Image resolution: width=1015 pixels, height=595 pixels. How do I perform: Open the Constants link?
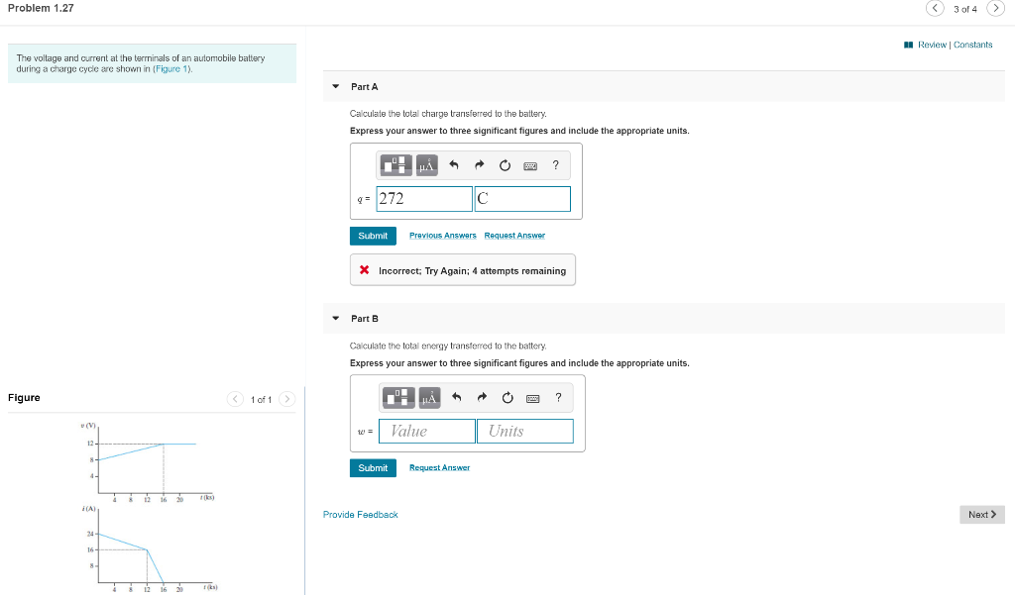pyautogui.click(x=973, y=45)
